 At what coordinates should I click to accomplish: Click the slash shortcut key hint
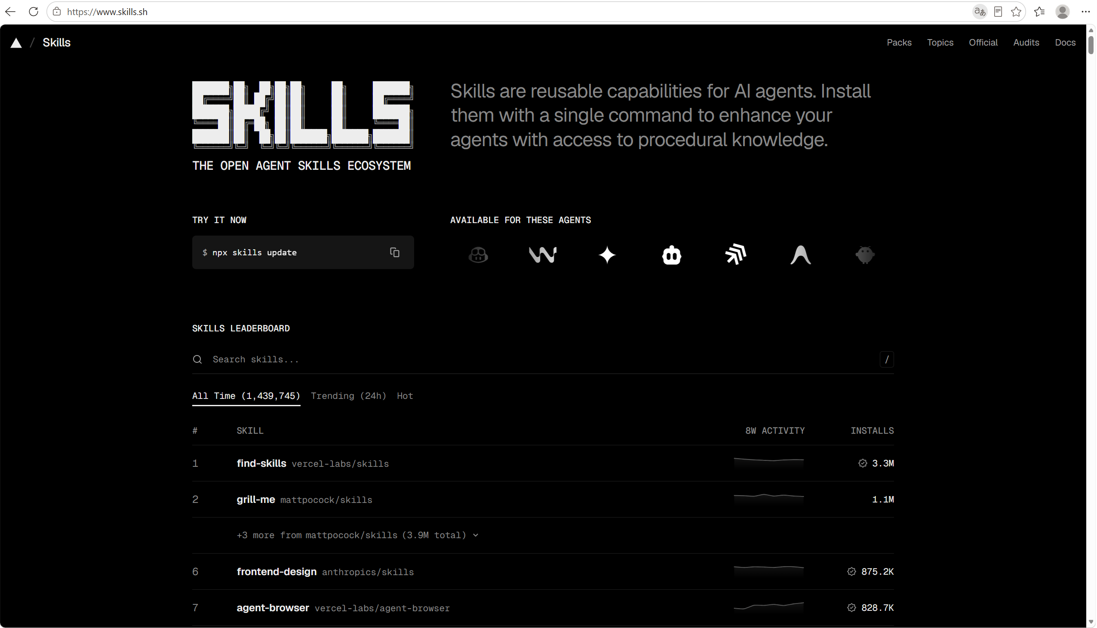[x=886, y=359]
